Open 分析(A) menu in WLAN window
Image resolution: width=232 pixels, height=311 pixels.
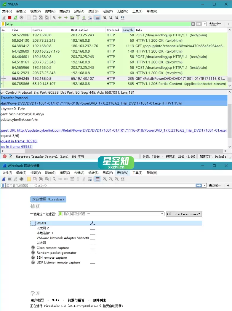[79, 11]
